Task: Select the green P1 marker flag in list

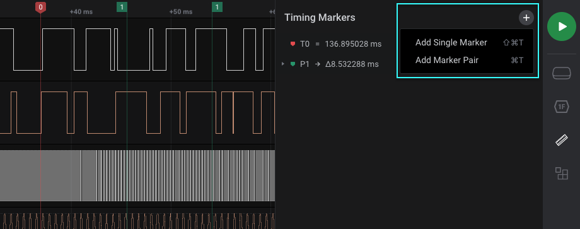Action: tap(293, 64)
